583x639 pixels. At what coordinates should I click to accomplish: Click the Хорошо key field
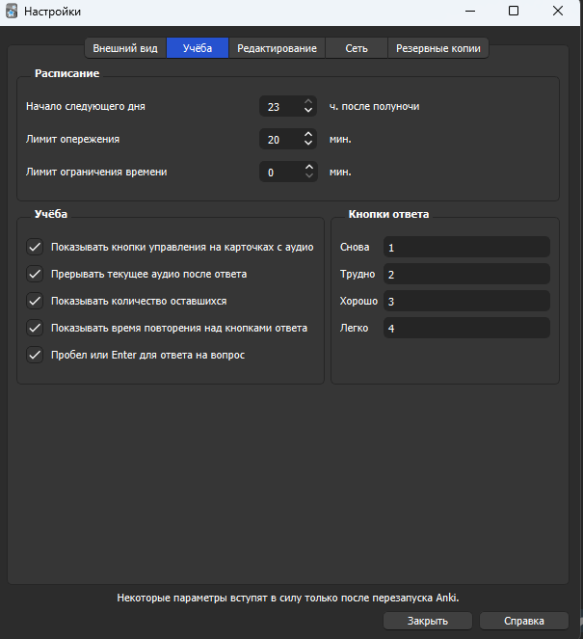point(466,301)
